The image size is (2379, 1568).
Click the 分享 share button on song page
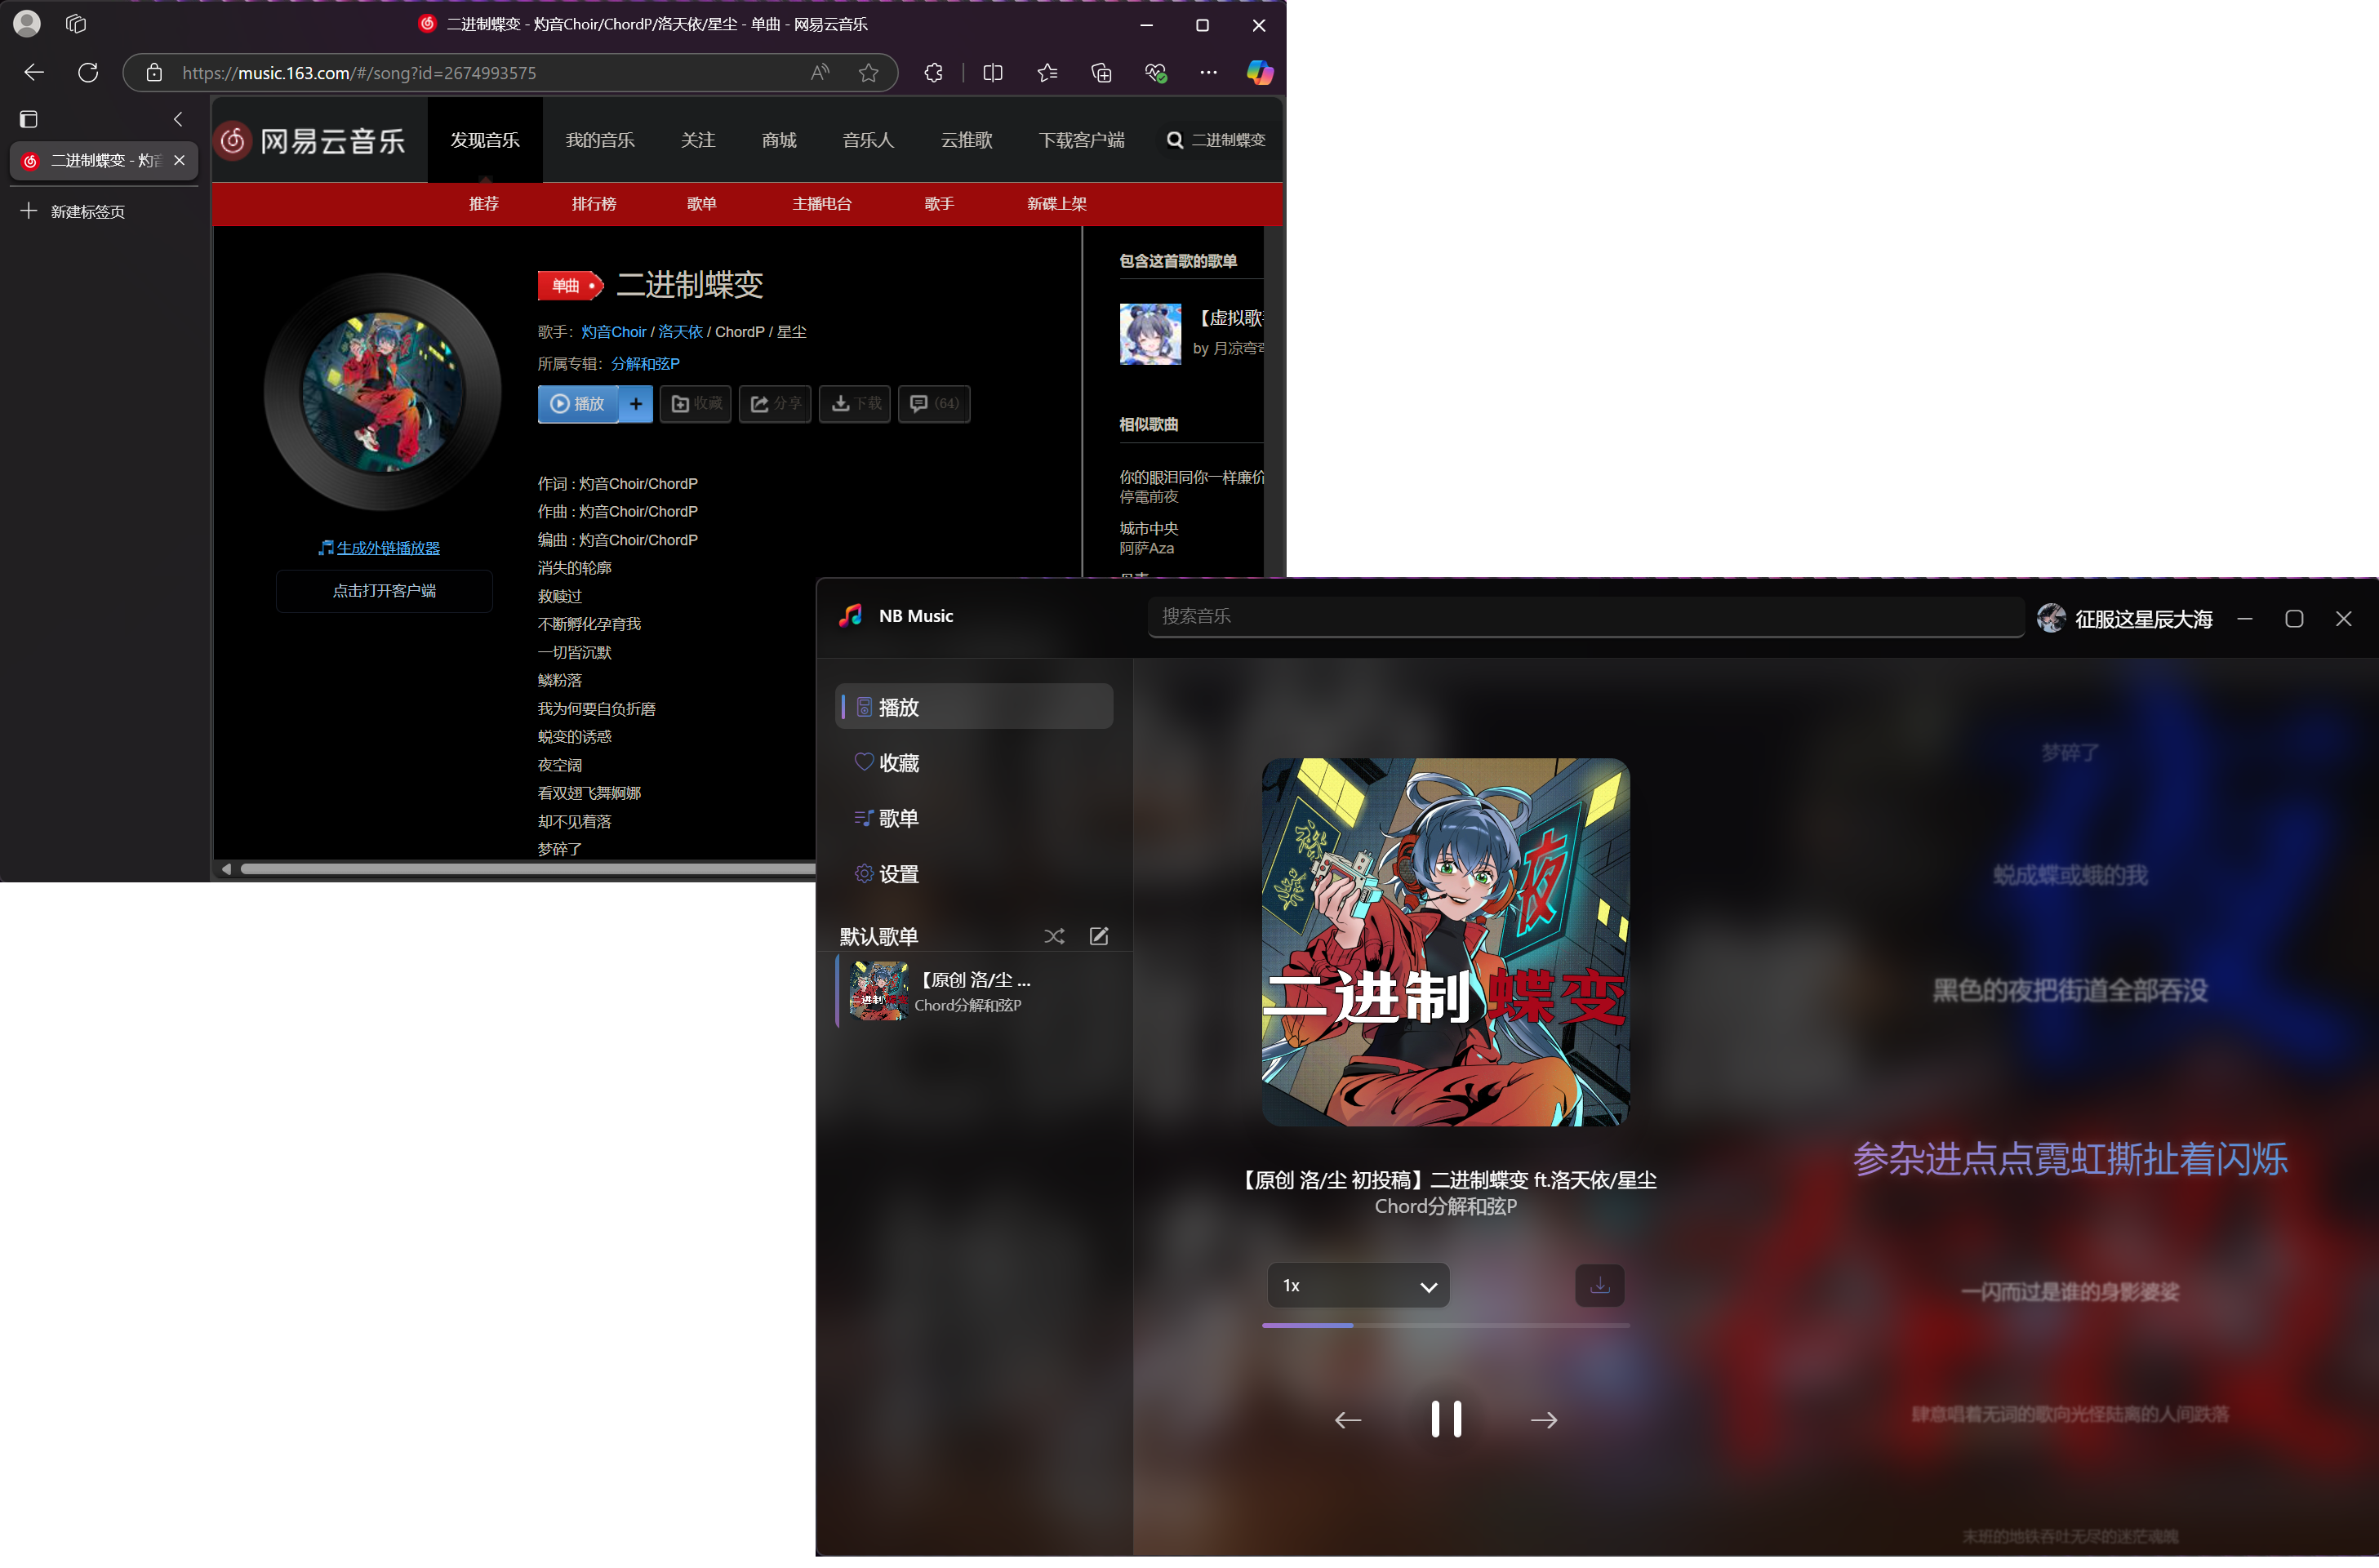tap(775, 404)
